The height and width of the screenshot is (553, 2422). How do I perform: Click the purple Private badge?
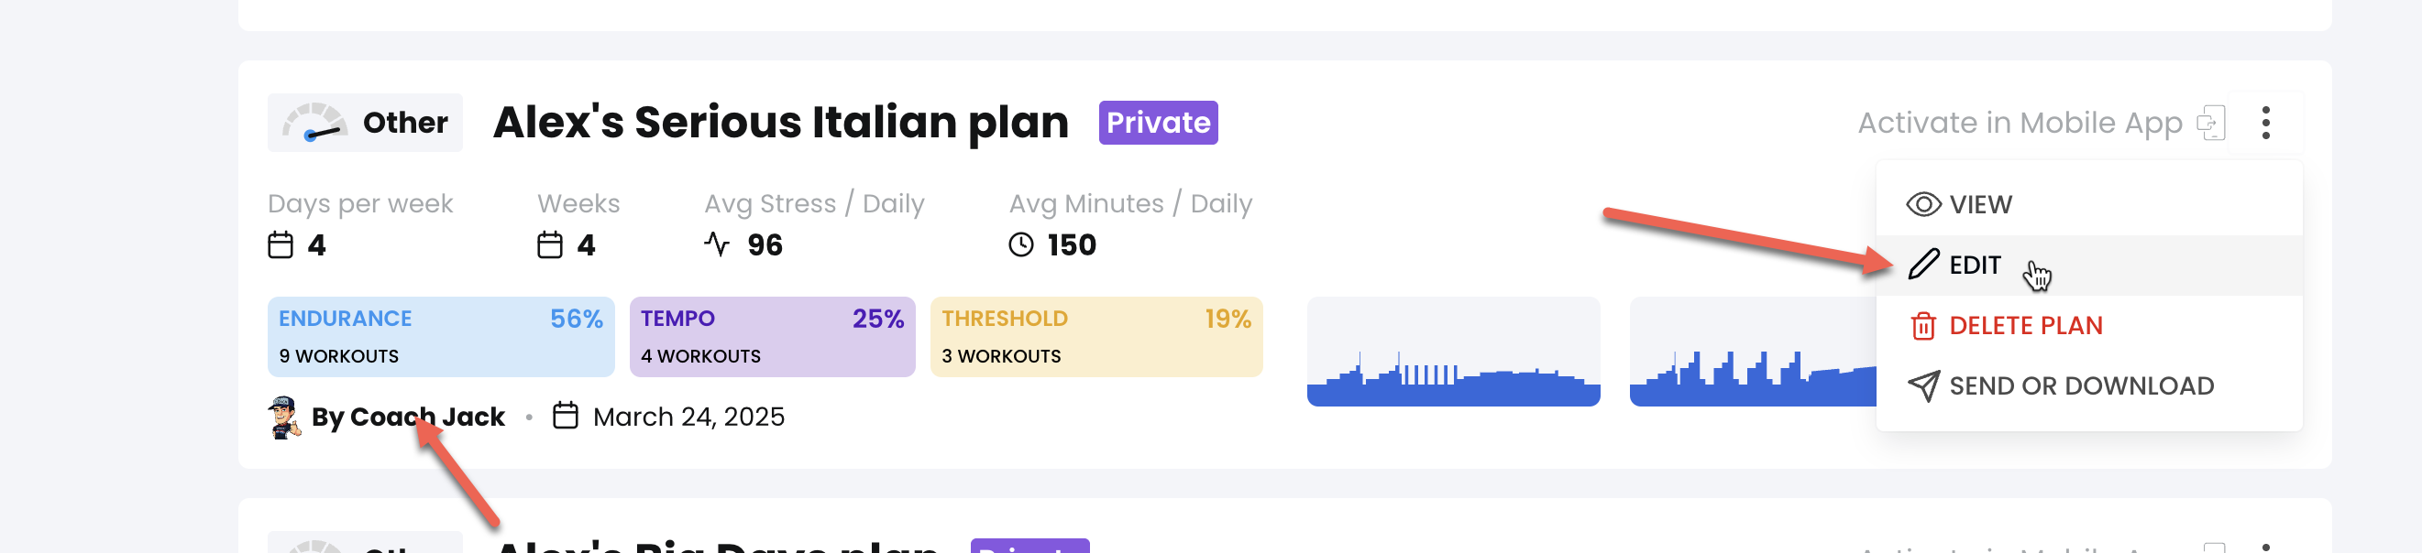[x=1158, y=123]
